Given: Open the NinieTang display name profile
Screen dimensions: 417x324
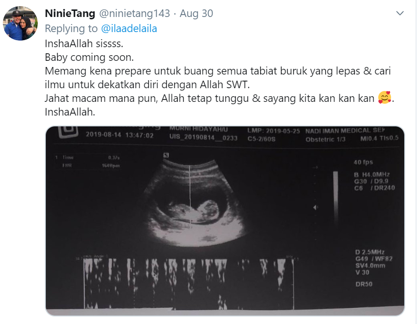Looking at the screenshot, I should [70, 13].
